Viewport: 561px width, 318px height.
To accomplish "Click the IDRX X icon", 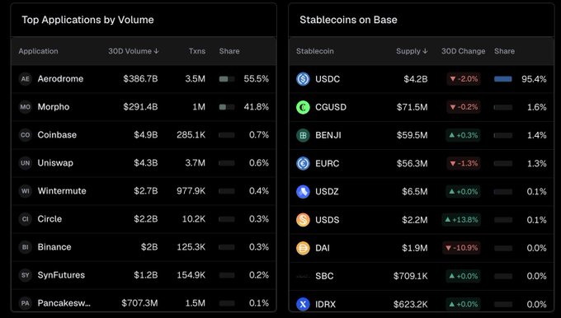I will click(303, 304).
